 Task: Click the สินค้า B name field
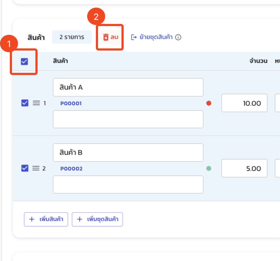128,153
